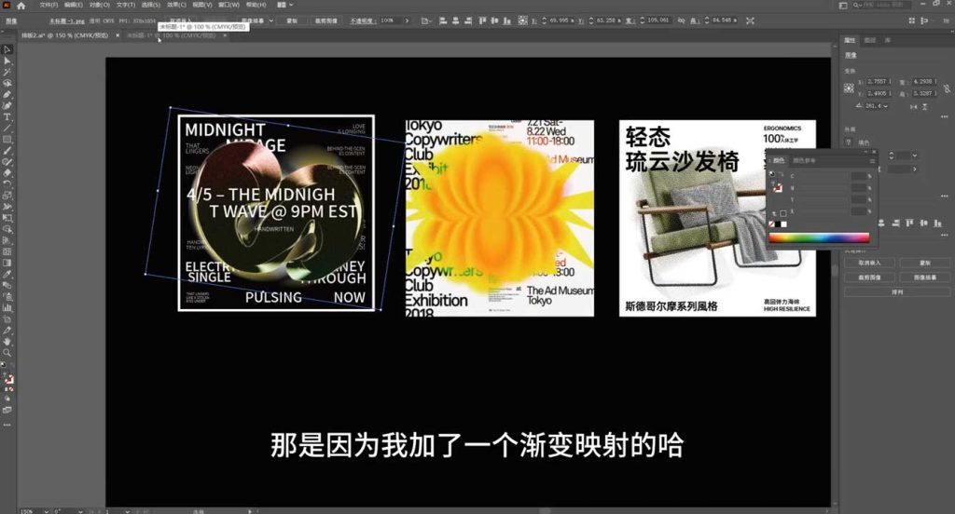Open the edit toolbar three-dots button
The height and width of the screenshot is (514, 955).
(x=7, y=425)
